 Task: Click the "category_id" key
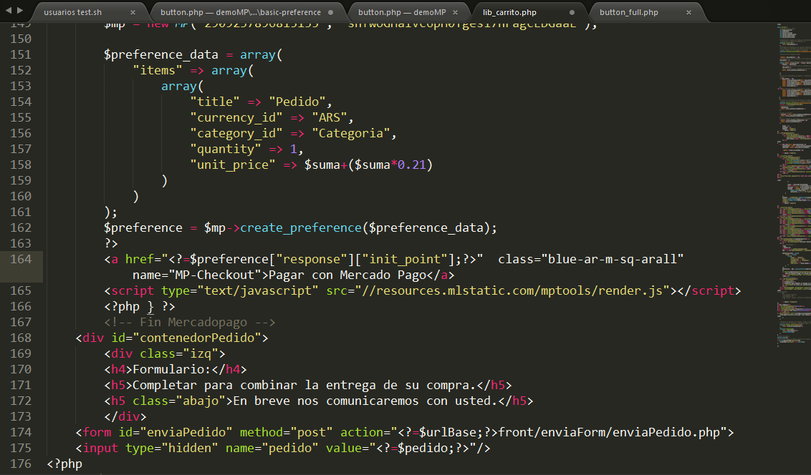pos(236,133)
